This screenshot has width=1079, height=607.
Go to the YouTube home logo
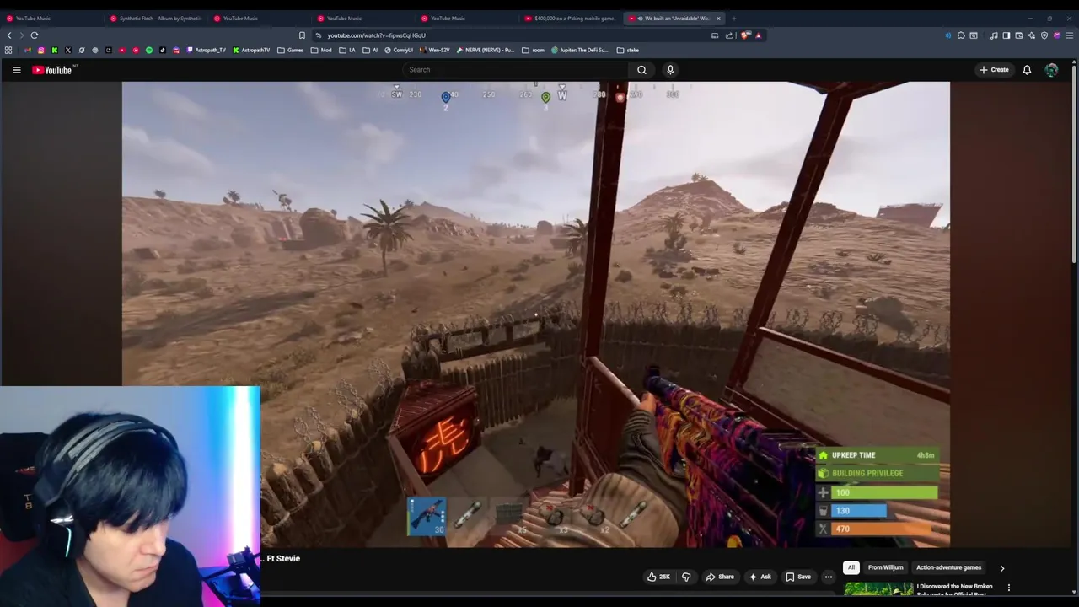(52, 70)
